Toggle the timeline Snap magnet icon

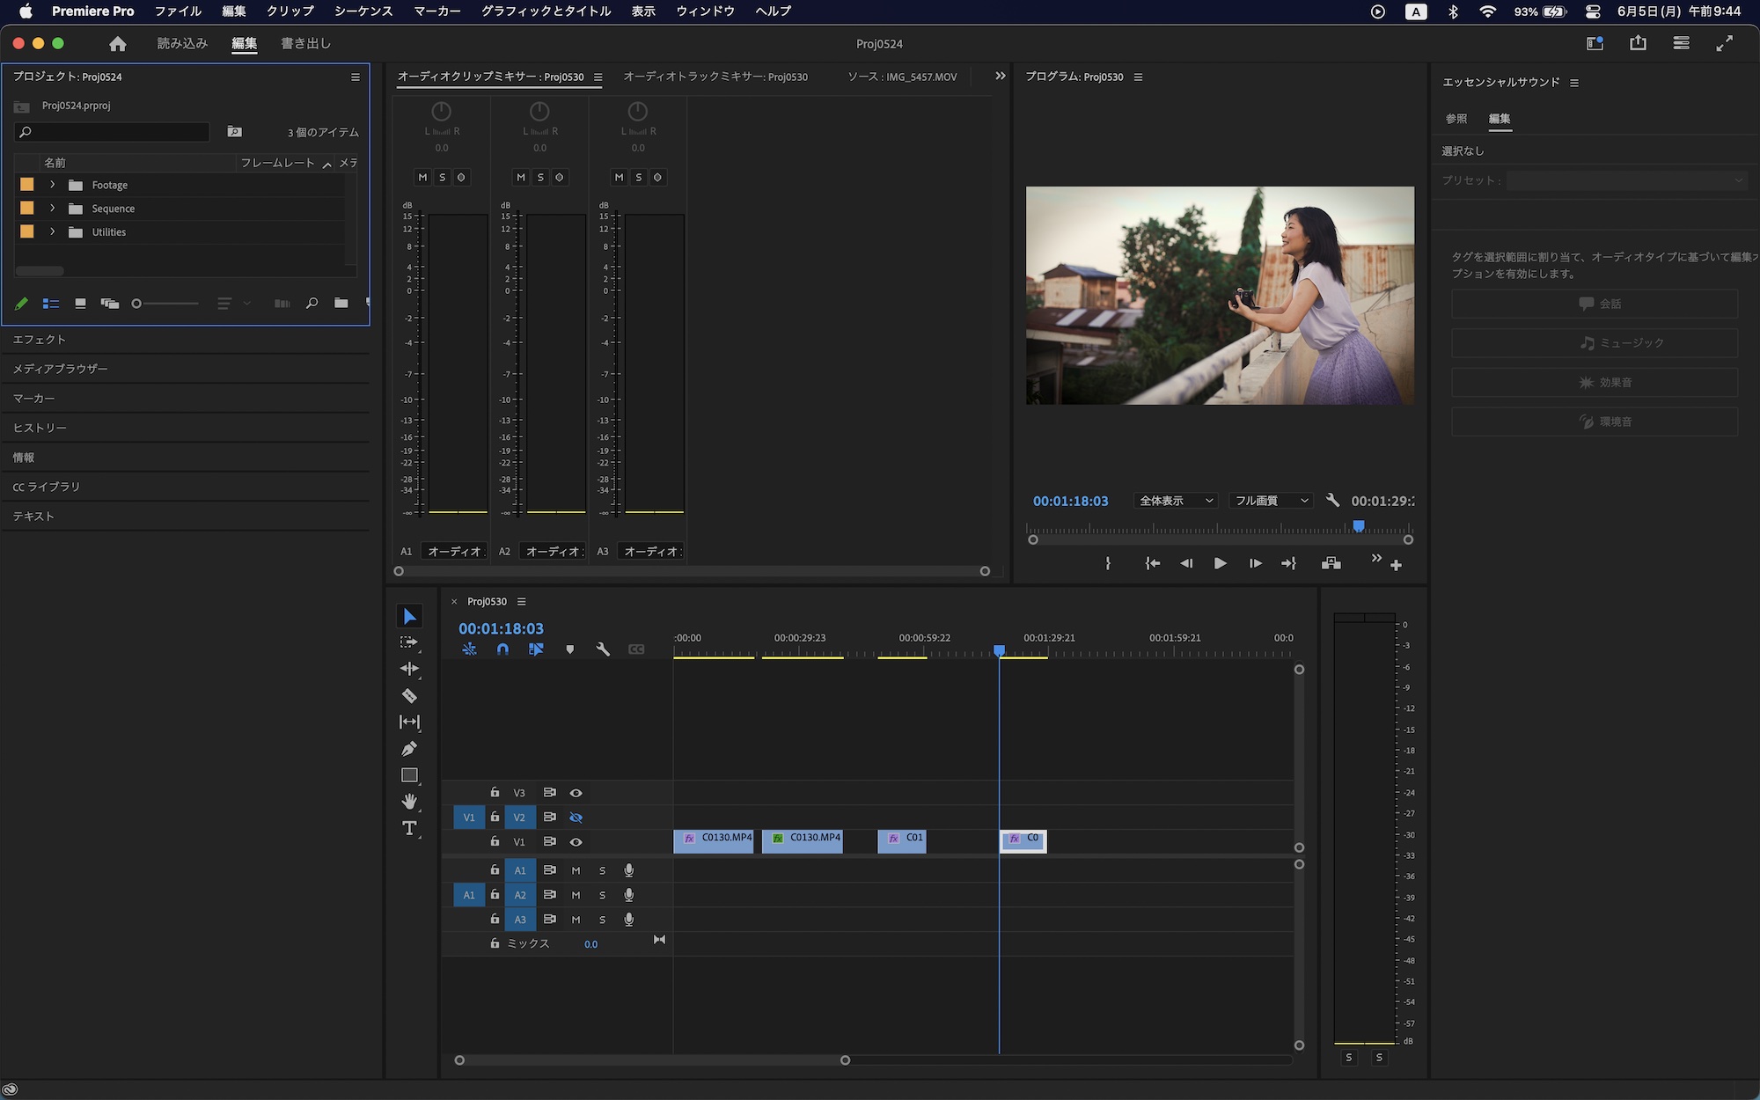click(x=502, y=649)
